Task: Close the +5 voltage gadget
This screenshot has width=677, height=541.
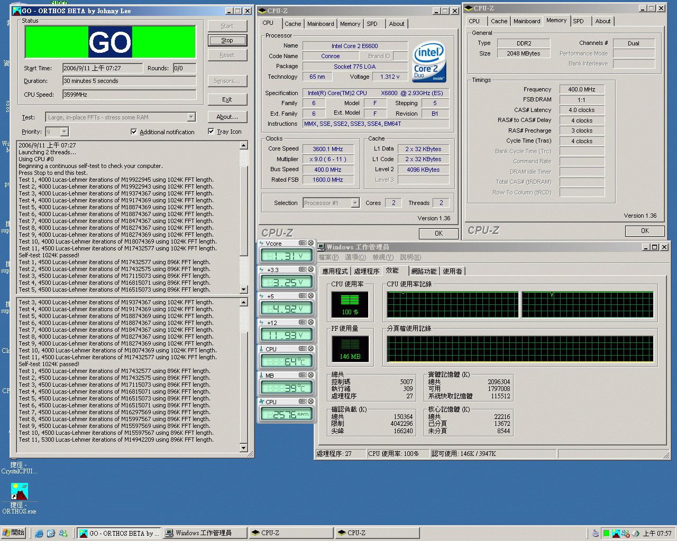Action: click(x=311, y=296)
